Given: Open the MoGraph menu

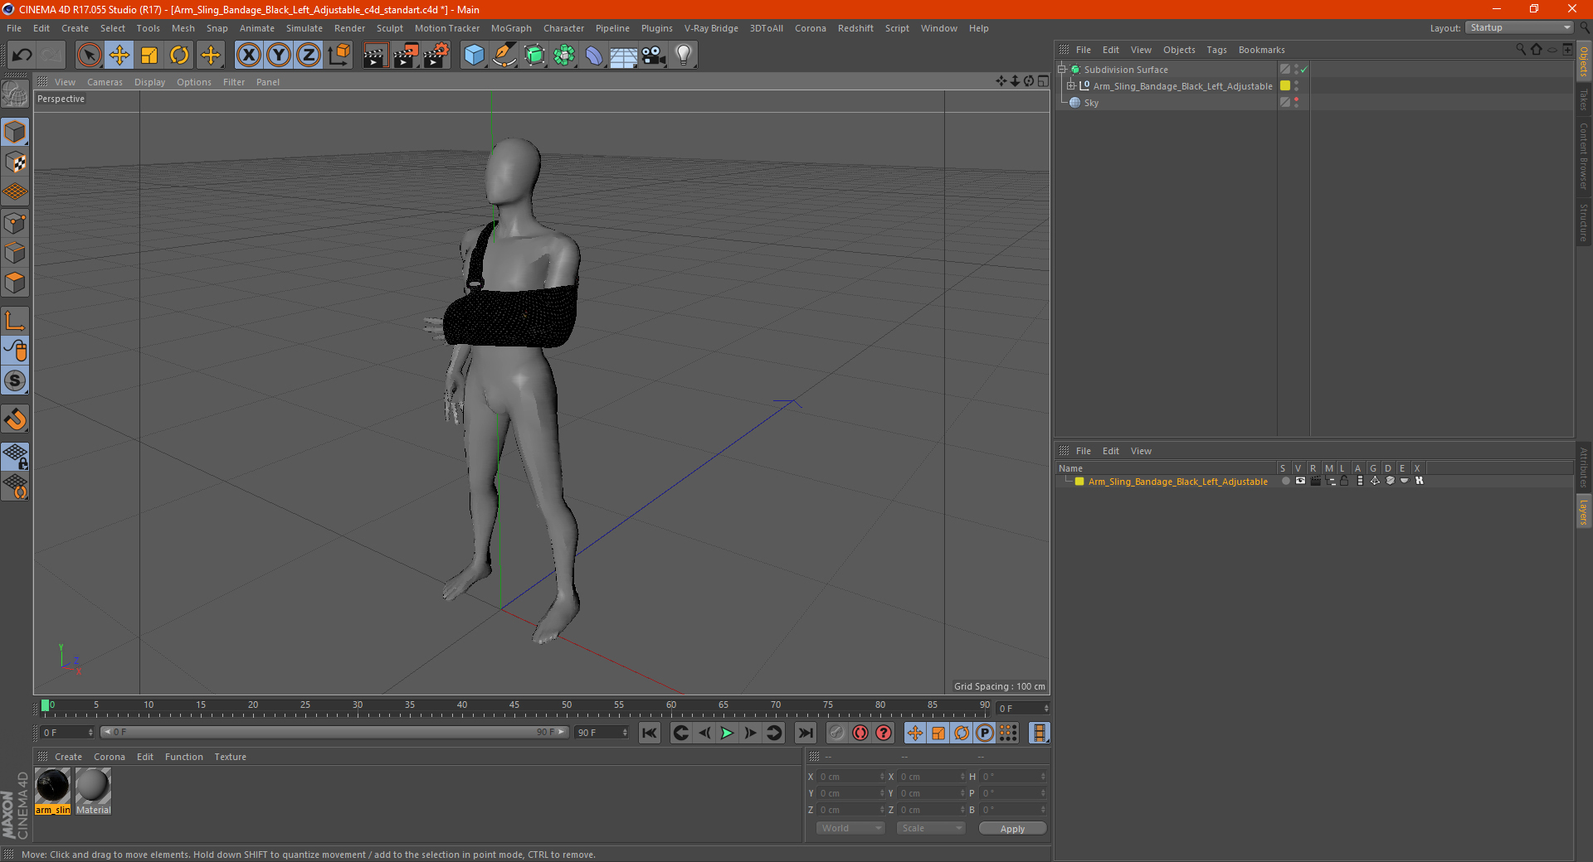Looking at the screenshot, I should pos(511,28).
